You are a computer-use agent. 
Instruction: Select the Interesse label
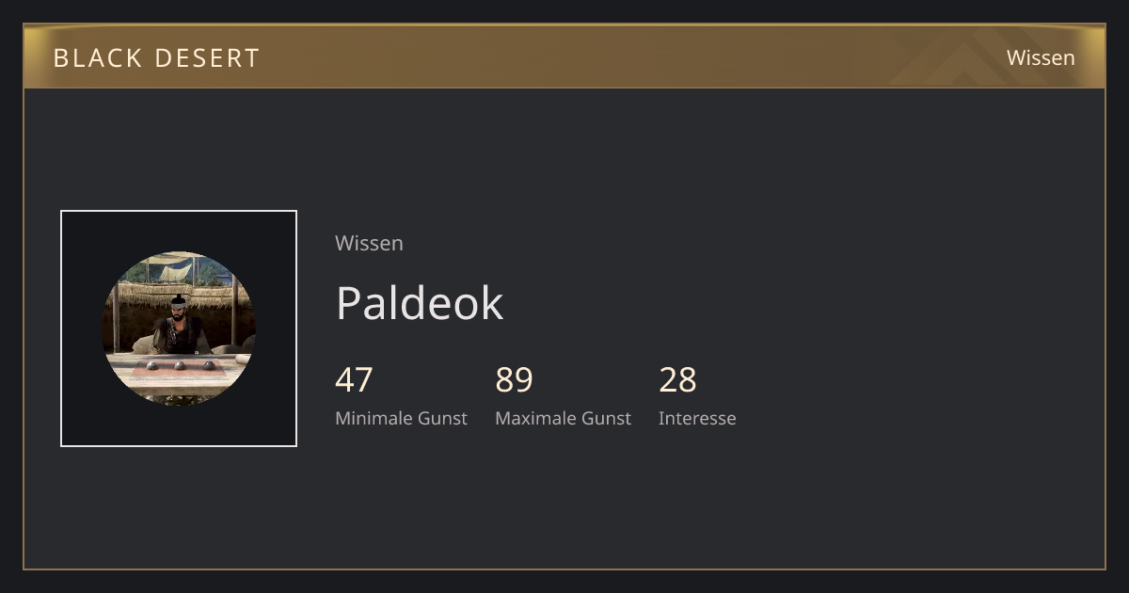pos(697,418)
